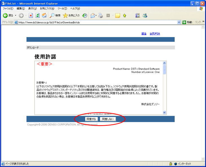
Task: Click the page scrollbar down arrow
Action: [x=203, y=159]
